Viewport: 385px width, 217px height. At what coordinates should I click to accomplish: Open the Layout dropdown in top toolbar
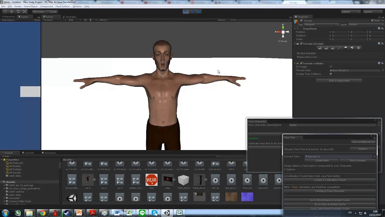tap(373, 12)
